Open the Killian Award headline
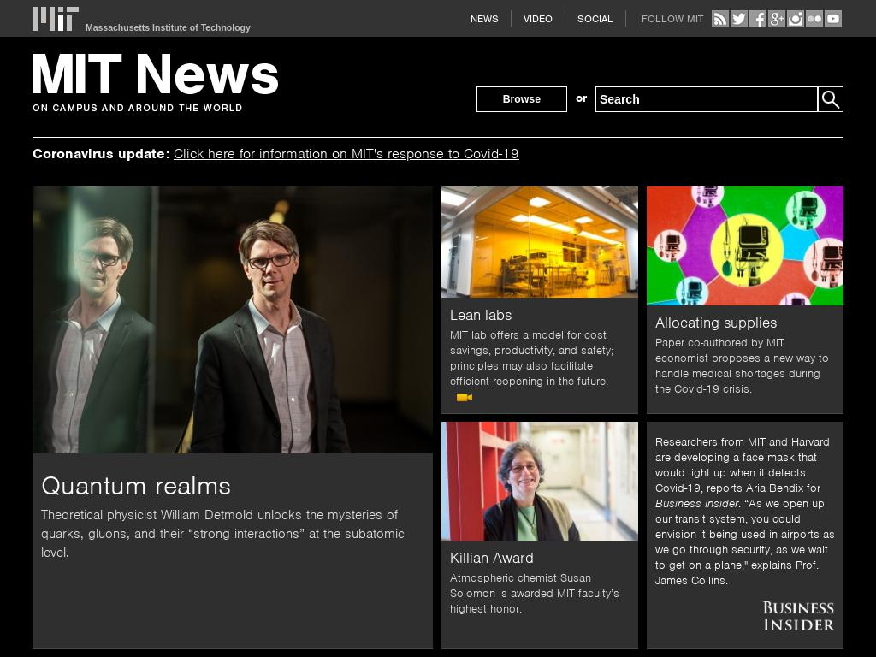 492,558
